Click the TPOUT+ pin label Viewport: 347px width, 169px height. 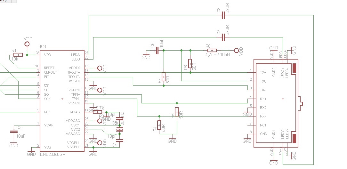[x=74, y=72]
